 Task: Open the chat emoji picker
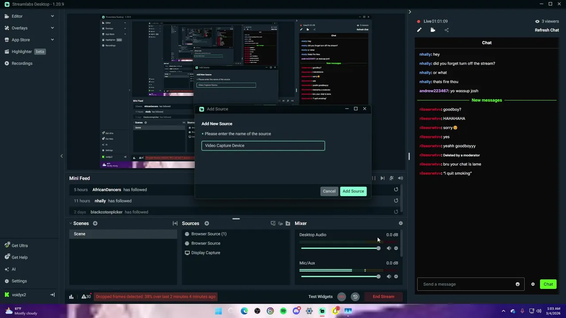(x=518, y=284)
